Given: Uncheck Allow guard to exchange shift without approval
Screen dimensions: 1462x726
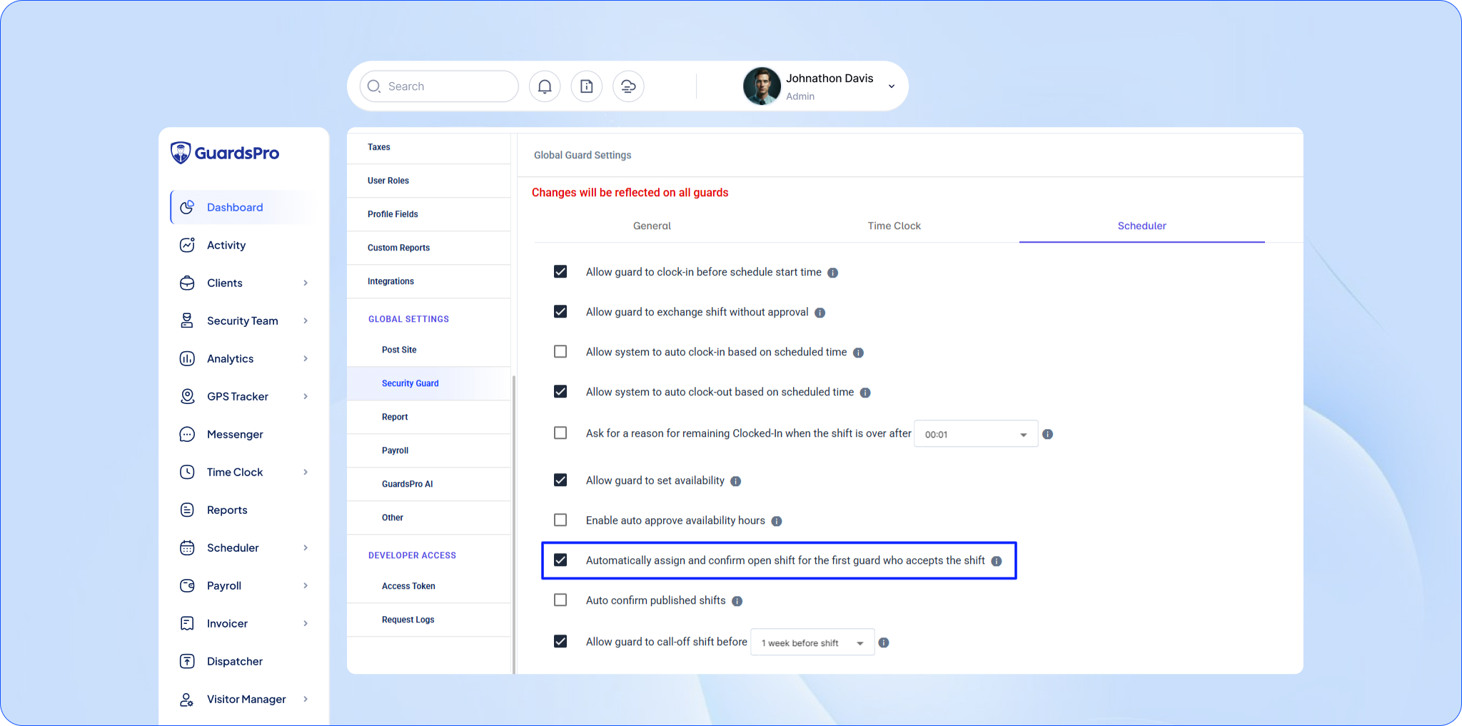Looking at the screenshot, I should click(560, 311).
